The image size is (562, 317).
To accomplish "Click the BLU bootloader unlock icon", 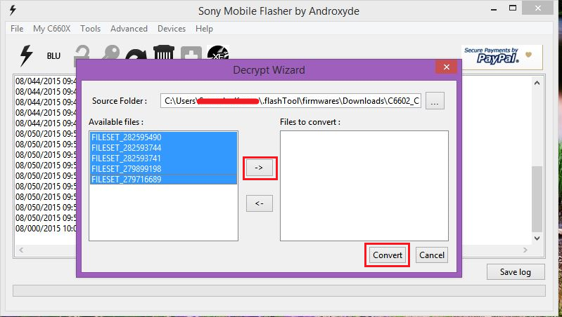I will pos(53,56).
